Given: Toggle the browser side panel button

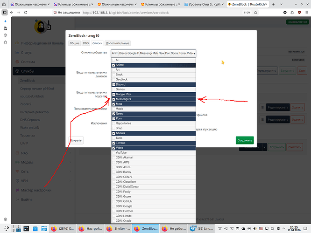Looking at the screenshot, I should [x=4, y=13].
